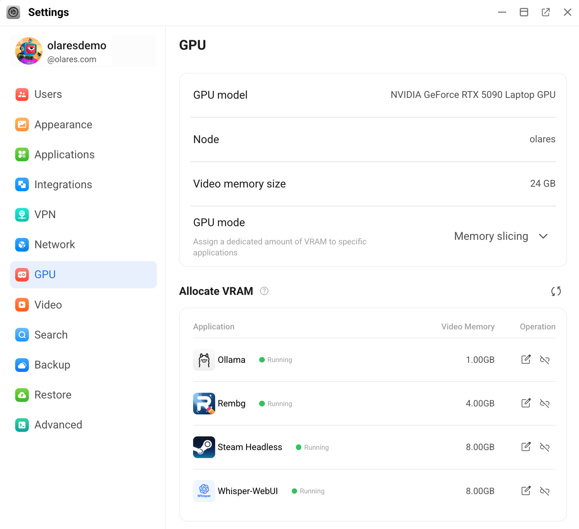Open the Backup settings section
Screen dimensions: 579x529
(x=52, y=365)
